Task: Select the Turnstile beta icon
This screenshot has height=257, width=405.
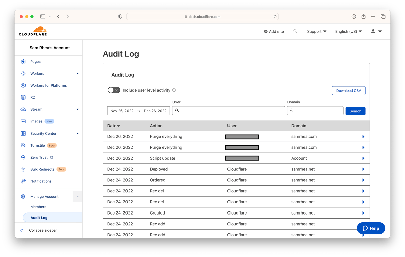Action: (23, 145)
